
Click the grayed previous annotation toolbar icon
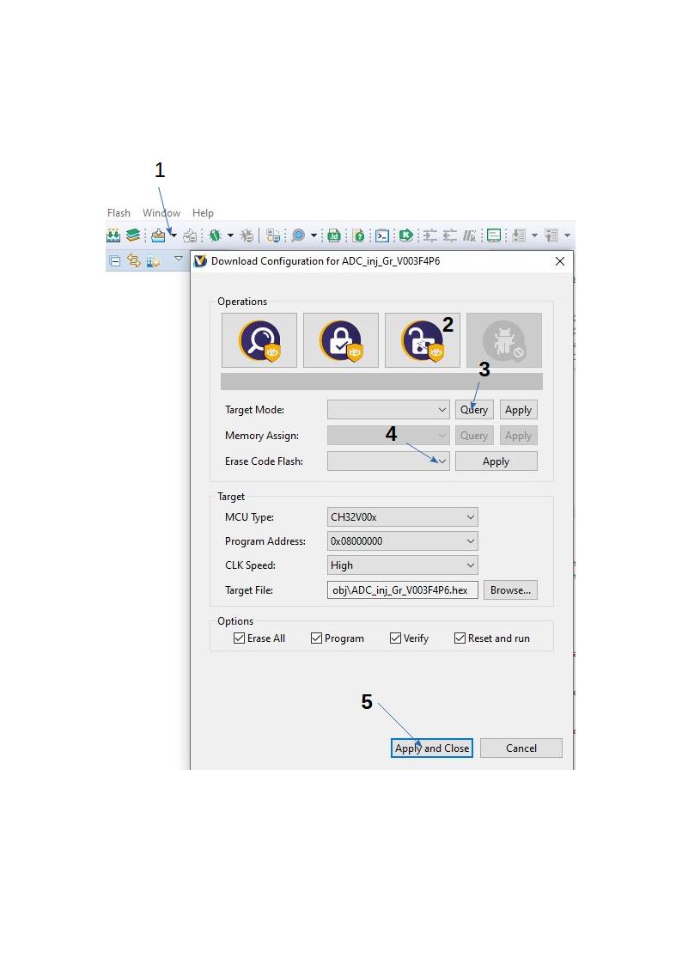tap(551, 235)
